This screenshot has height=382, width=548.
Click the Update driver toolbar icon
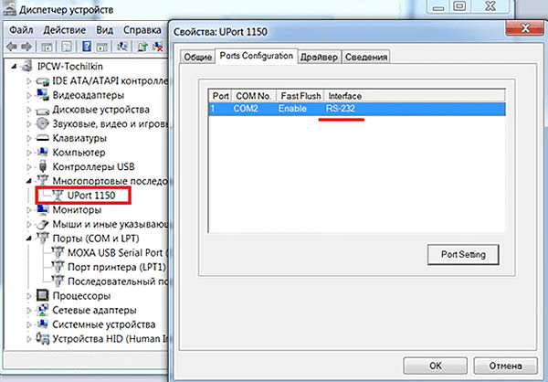(x=142, y=47)
